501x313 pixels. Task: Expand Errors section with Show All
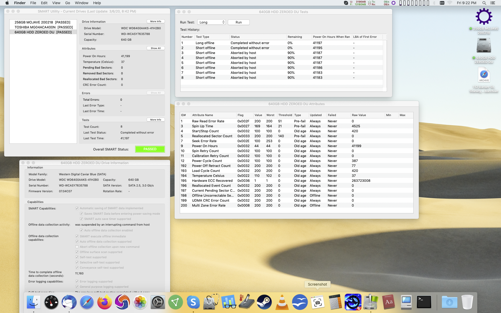click(x=156, y=93)
